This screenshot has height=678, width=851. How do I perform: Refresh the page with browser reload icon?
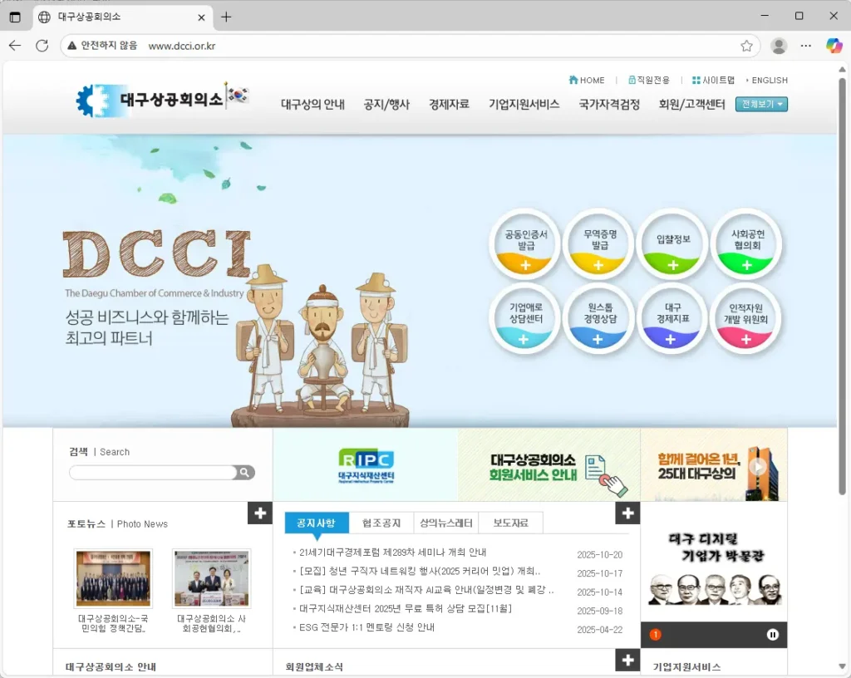coord(42,46)
